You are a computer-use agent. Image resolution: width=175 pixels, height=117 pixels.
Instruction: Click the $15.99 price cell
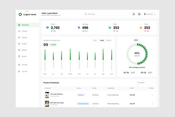(132, 95)
